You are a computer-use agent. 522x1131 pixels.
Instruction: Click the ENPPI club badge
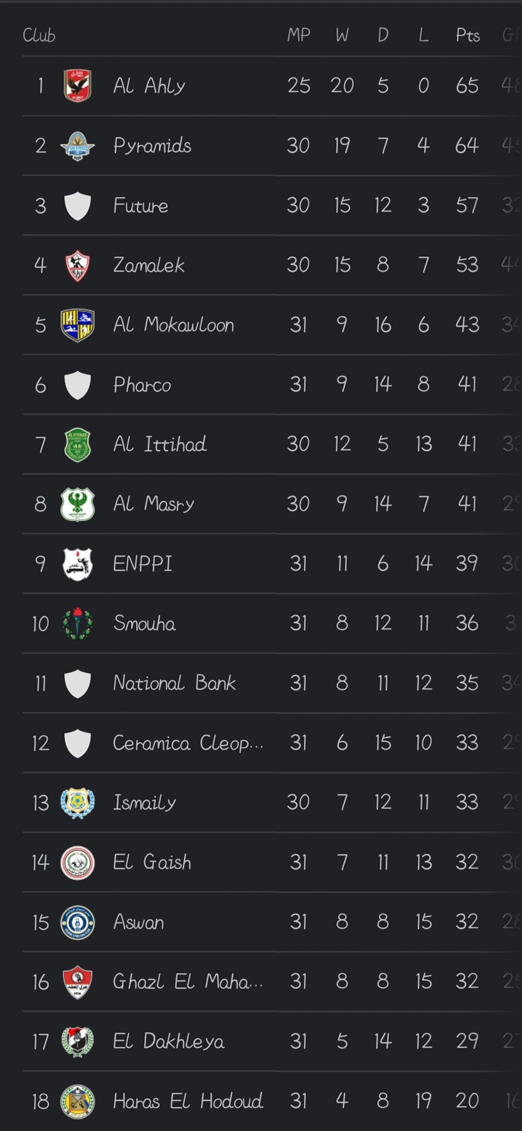[78, 564]
